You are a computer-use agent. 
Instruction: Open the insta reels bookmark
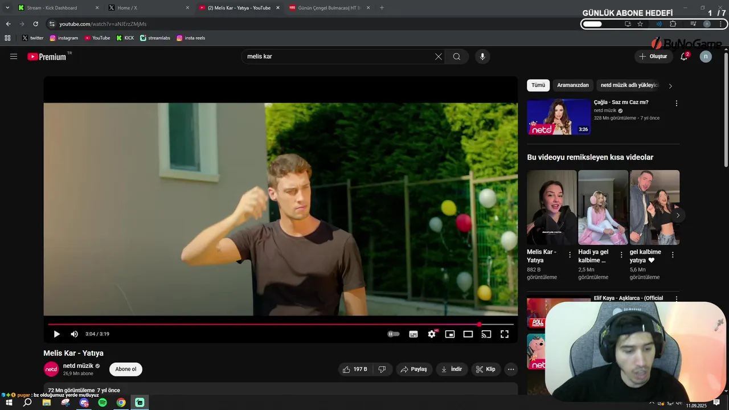(190, 38)
